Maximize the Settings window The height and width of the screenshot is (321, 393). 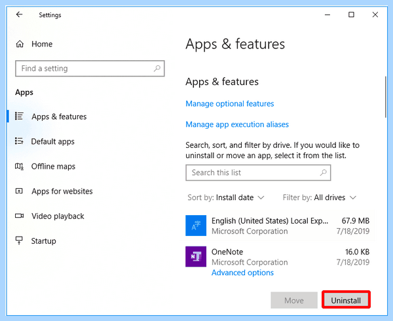tap(351, 15)
